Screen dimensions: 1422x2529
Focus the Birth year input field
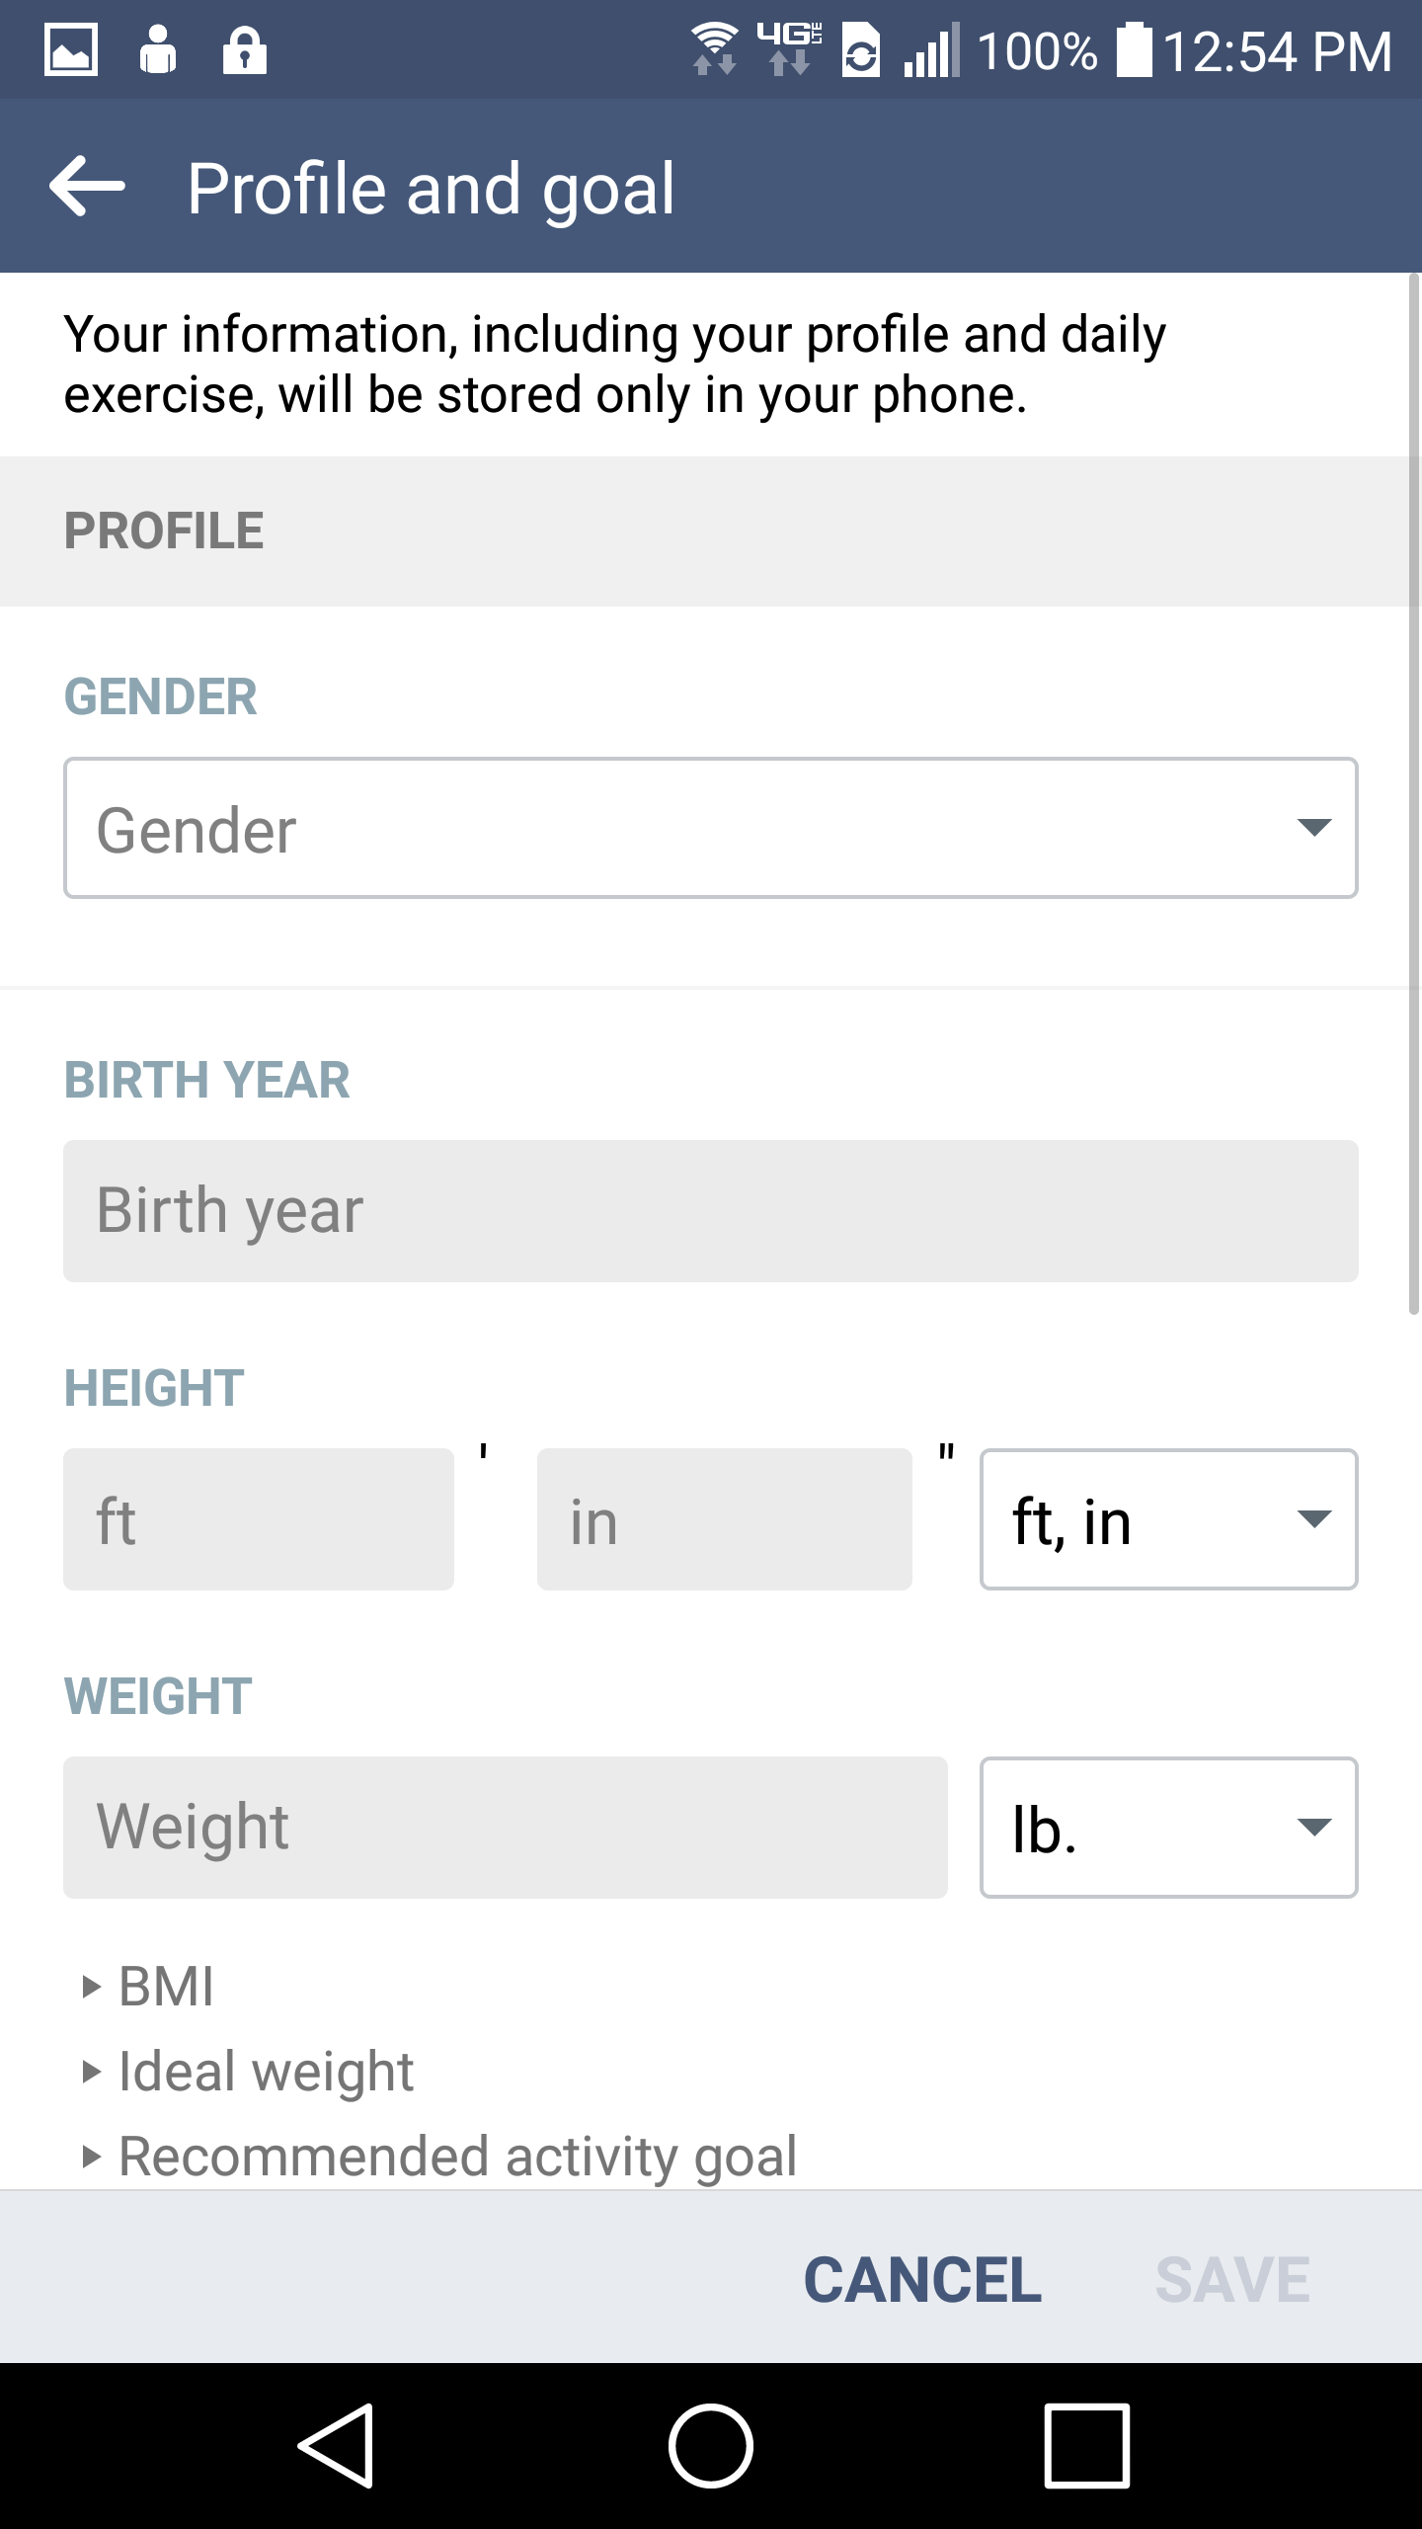tap(711, 1211)
